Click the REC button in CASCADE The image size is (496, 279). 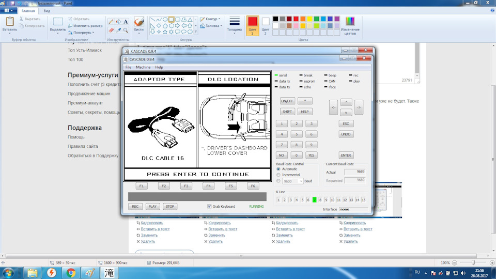135,207
